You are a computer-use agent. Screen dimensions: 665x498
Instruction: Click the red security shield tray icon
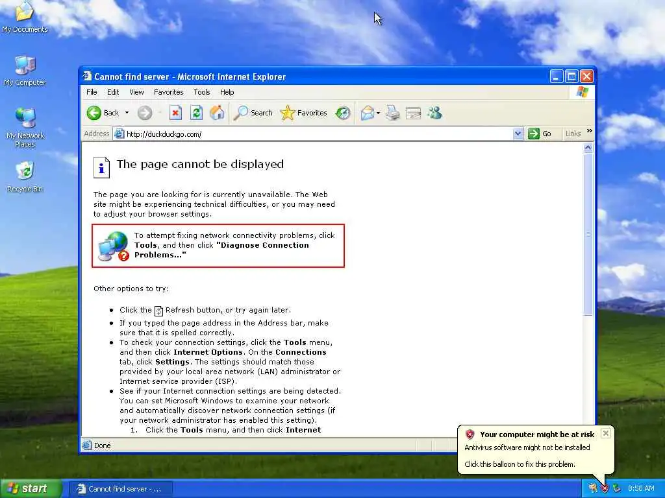[605, 489]
